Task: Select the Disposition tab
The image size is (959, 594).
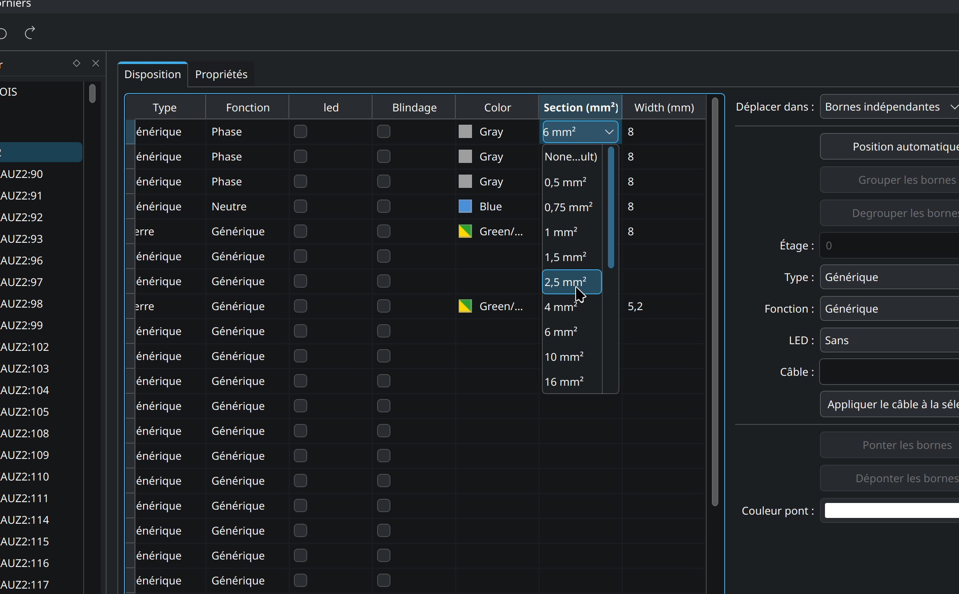Action: [x=153, y=74]
